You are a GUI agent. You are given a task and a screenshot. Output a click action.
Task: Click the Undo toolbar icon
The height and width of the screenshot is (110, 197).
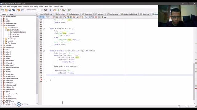[18, 10]
